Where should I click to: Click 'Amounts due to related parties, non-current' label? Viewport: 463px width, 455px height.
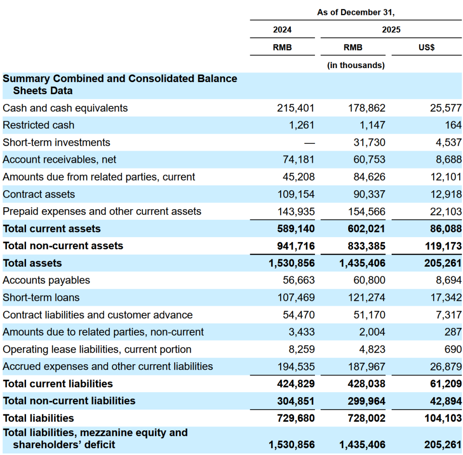103,332
